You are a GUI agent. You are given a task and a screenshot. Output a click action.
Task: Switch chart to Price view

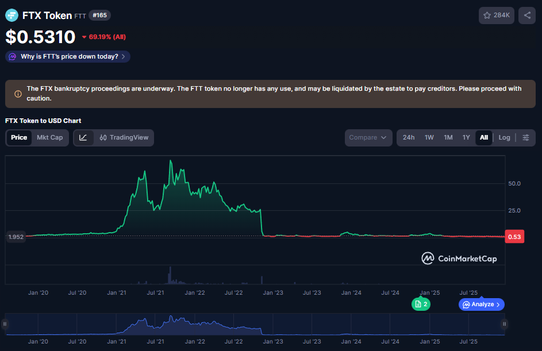click(19, 138)
